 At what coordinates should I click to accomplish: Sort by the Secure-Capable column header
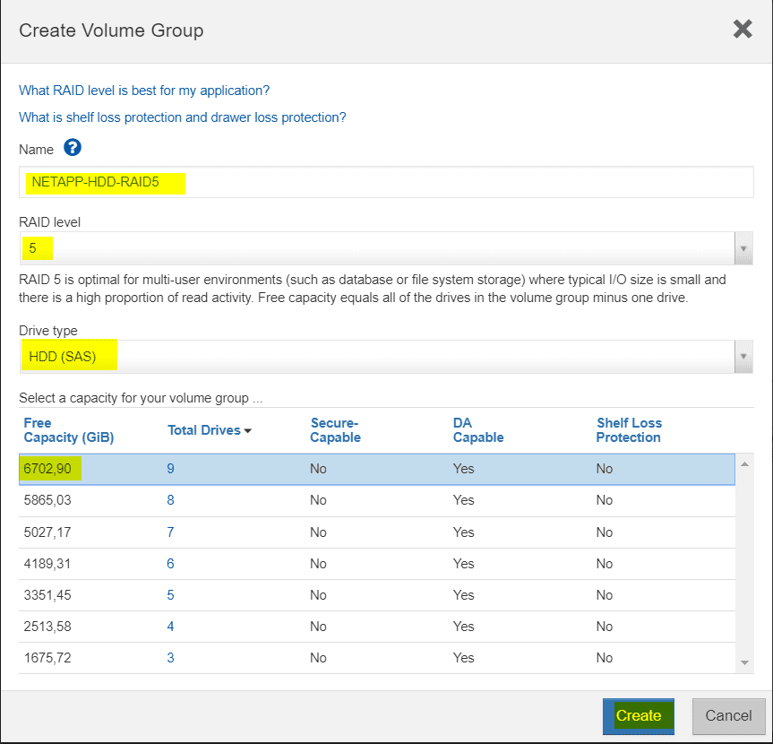tap(335, 430)
